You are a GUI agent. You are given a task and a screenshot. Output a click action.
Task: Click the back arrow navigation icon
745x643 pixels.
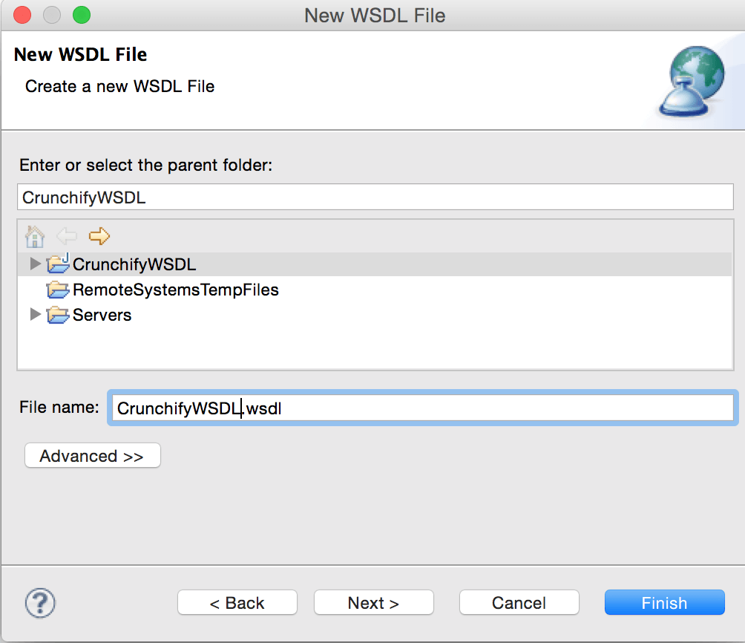[67, 236]
